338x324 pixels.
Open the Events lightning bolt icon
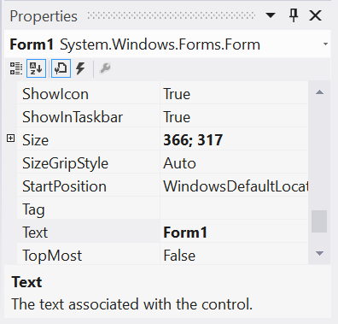[x=80, y=68]
